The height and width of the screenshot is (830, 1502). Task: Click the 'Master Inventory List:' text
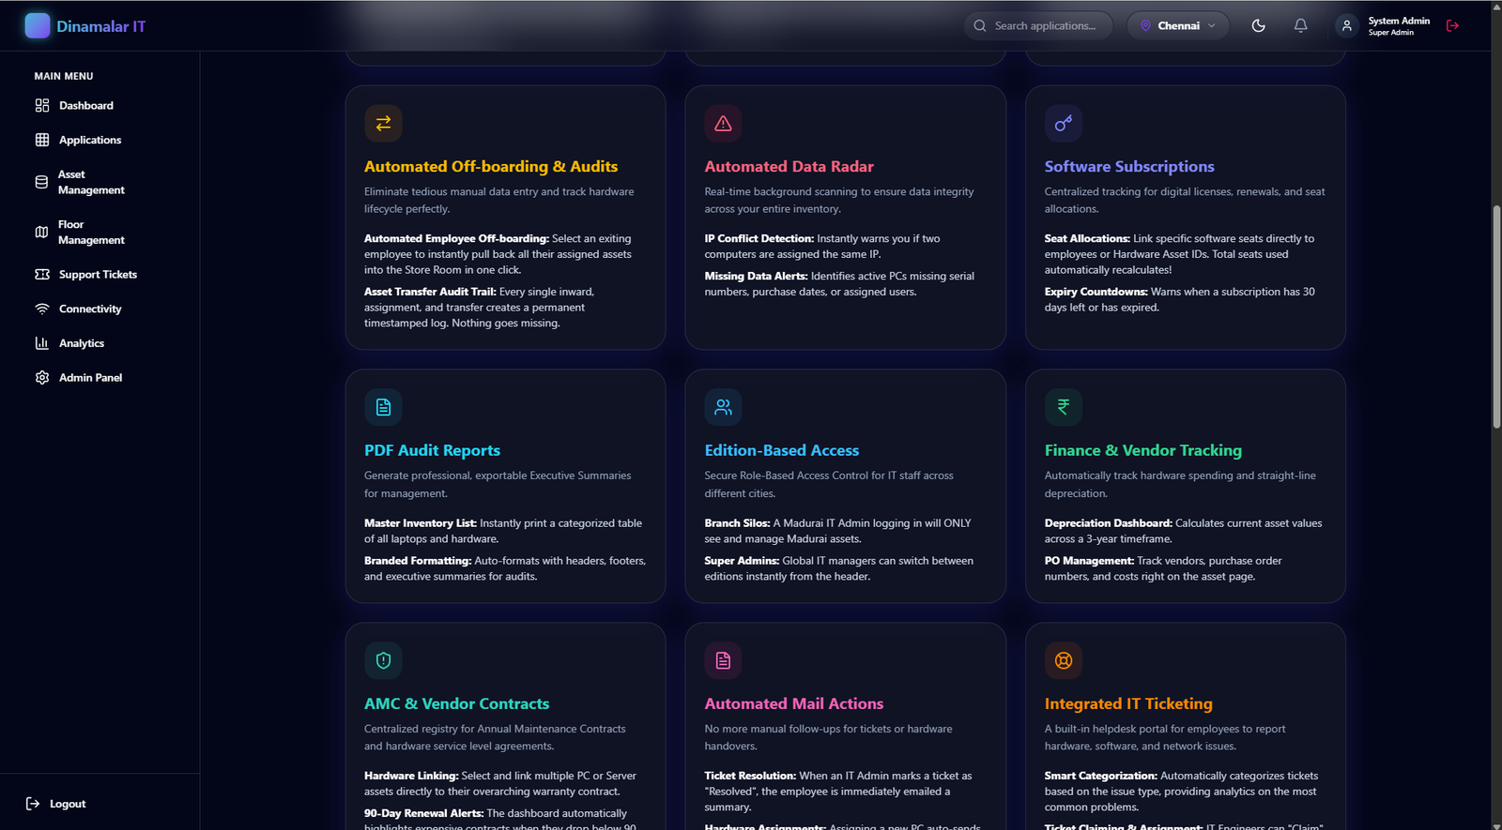(x=421, y=523)
